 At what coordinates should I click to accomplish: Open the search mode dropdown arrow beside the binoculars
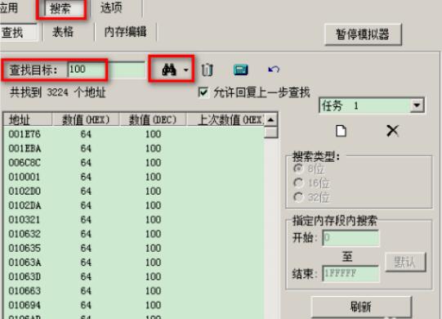click(x=185, y=70)
